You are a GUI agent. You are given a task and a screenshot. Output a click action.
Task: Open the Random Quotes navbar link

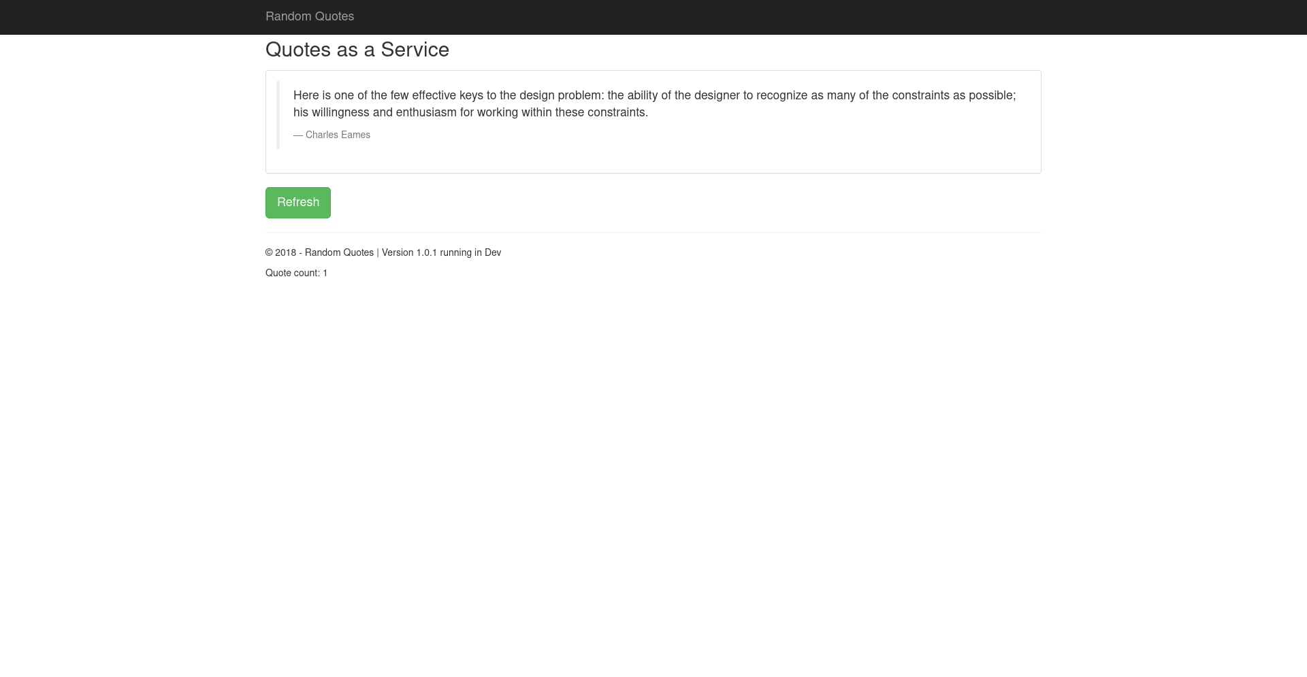(310, 16)
